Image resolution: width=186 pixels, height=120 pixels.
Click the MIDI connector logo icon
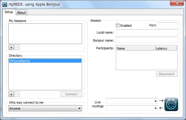click(x=171, y=104)
